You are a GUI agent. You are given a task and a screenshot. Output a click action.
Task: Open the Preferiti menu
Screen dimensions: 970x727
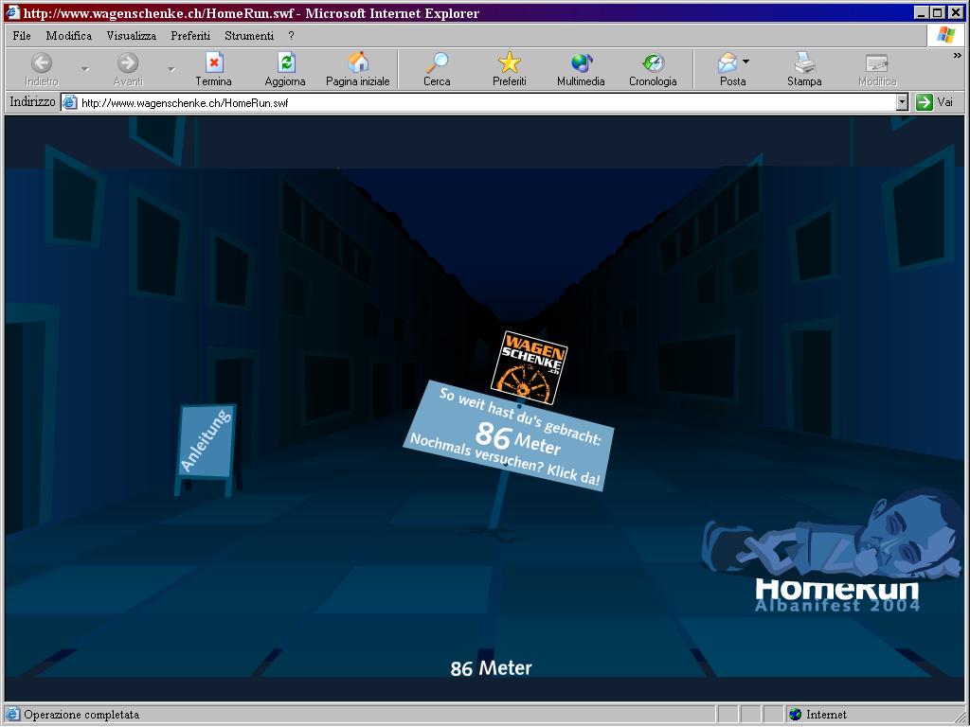pos(190,36)
